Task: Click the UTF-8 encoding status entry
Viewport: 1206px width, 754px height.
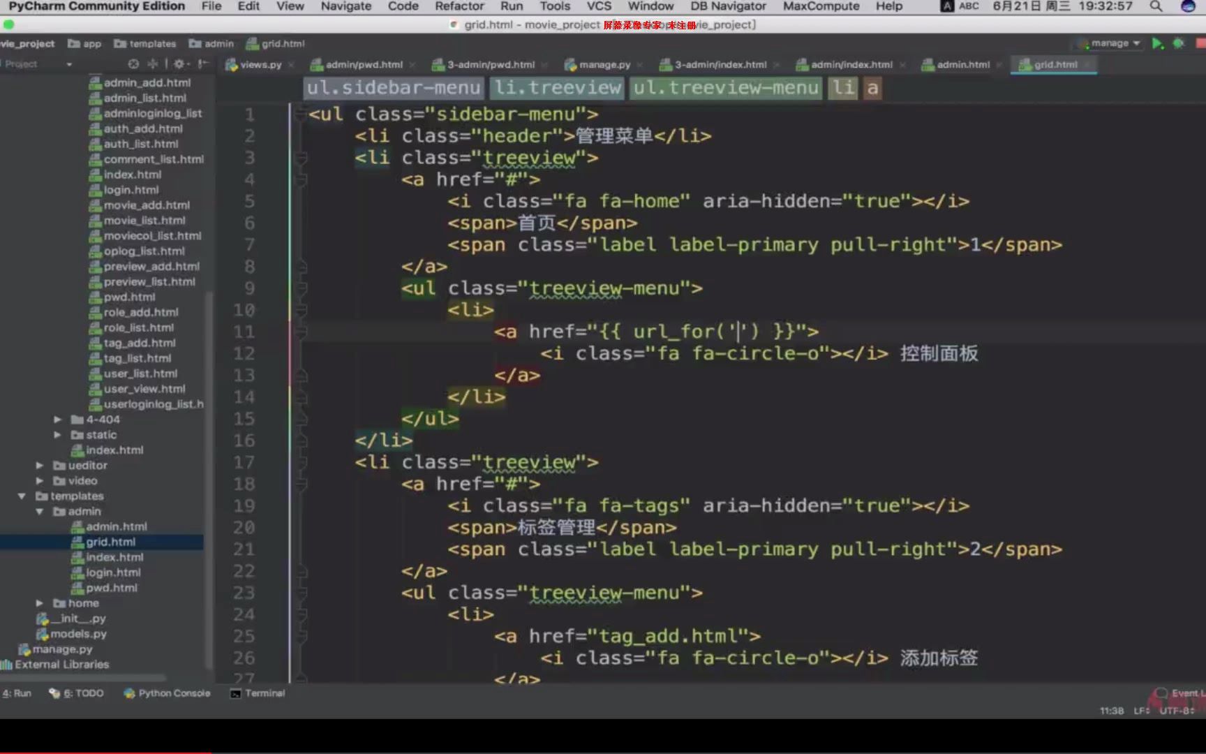Action: (1177, 711)
